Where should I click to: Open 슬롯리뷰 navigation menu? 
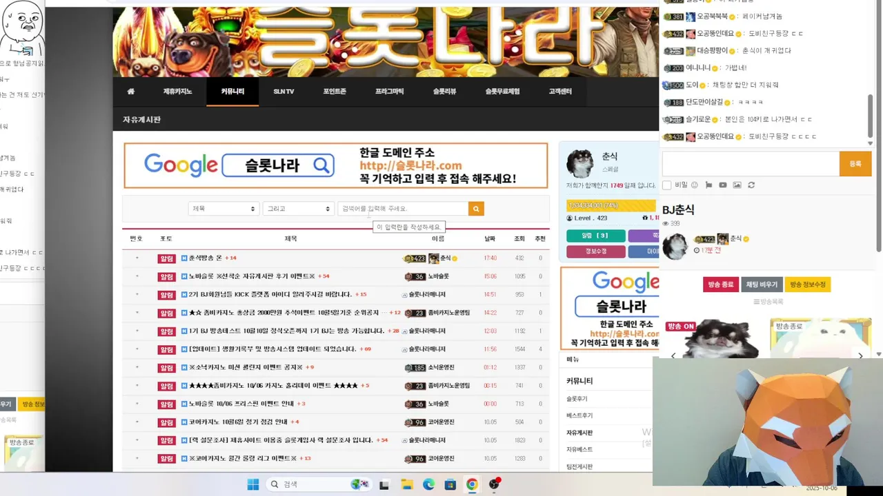[x=444, y=92]
